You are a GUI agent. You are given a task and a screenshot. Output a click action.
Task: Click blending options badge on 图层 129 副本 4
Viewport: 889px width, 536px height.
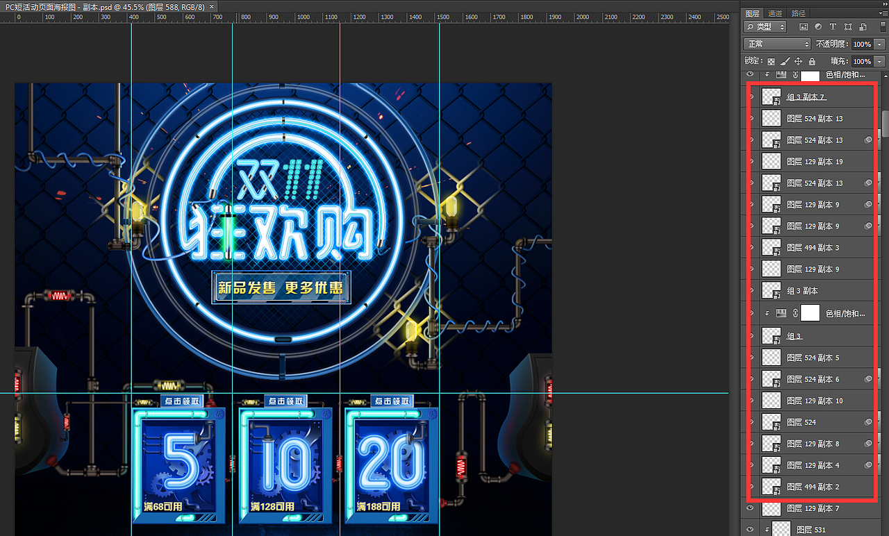(868, 465)
